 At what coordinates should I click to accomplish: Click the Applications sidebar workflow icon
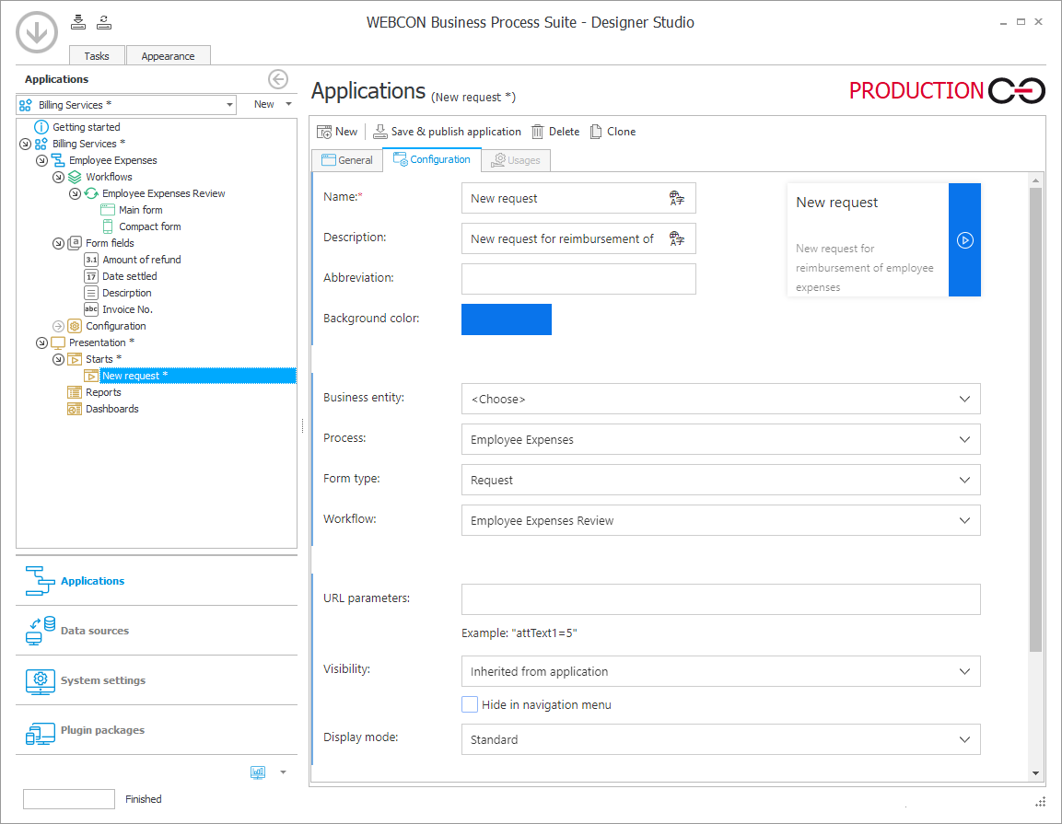point(40,581)
